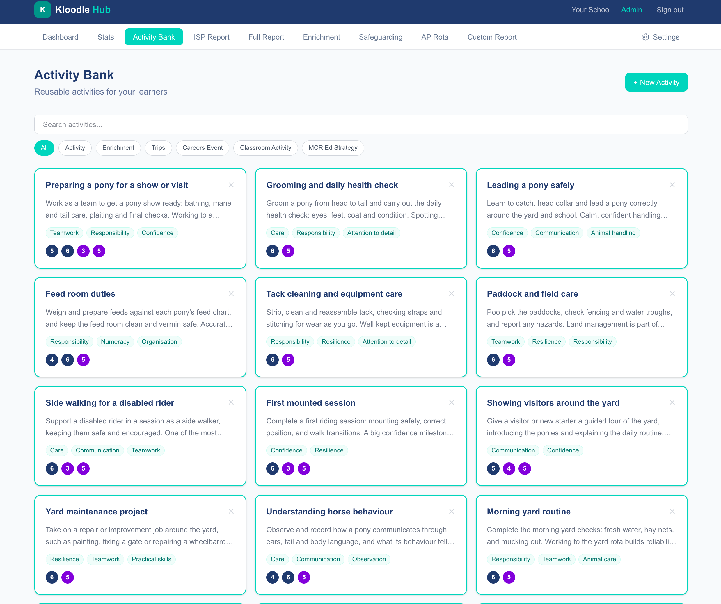Click the navy 4 badge on Understanding horse behaviour
721x604 pixels.
[x=273, y=577]
